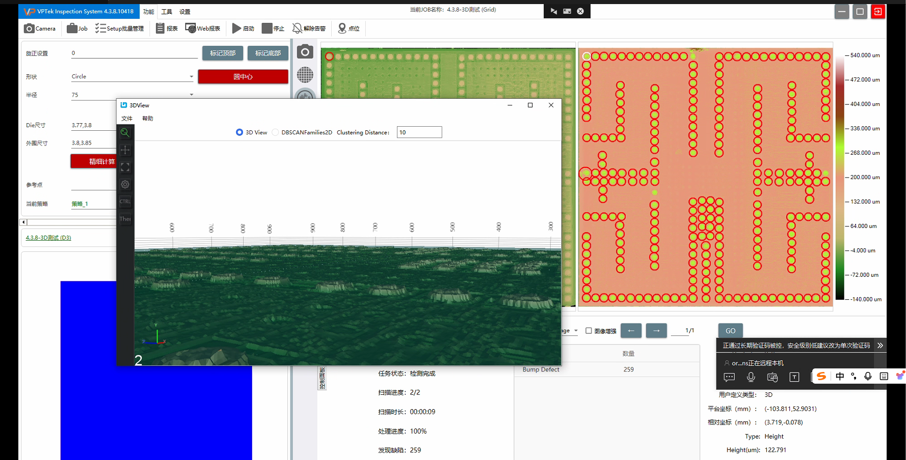Open the 工具 menu
906x460 pixels.
(167, 12)
